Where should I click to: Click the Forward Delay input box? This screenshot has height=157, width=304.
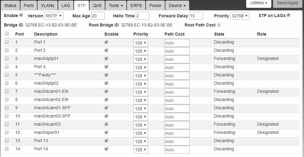[x=196, y=16]
